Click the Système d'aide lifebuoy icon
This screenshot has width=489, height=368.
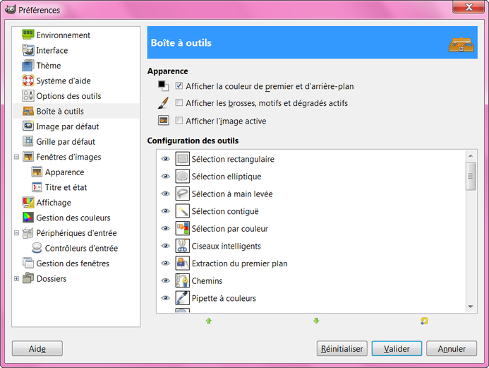click(x=28, y=81)
